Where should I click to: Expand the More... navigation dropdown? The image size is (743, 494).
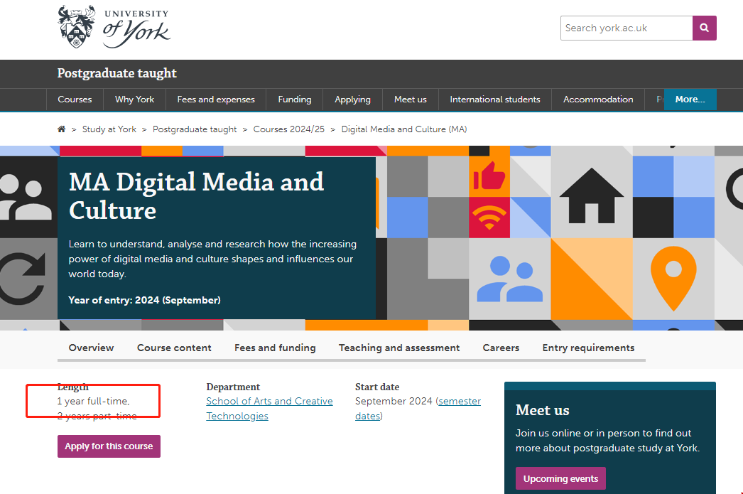click(690, 100)
